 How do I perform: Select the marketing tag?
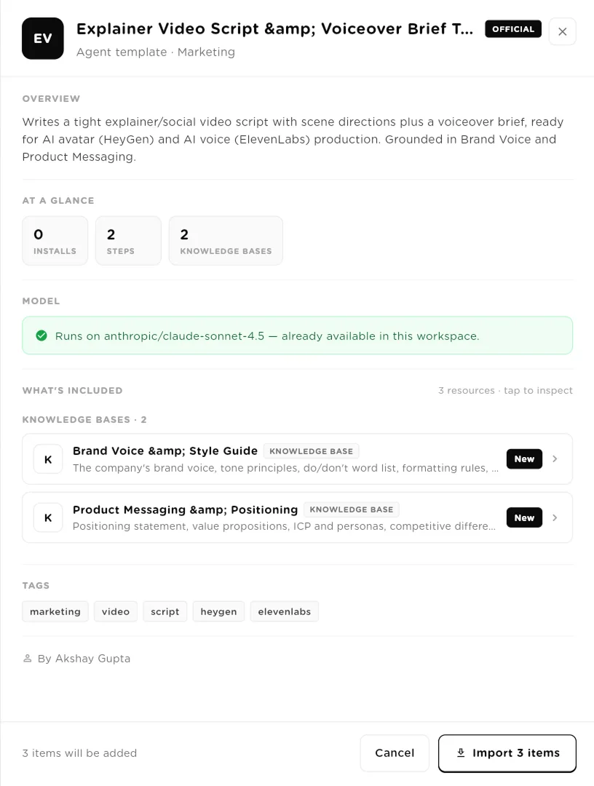pyautogui.click(x=55, y=611)
